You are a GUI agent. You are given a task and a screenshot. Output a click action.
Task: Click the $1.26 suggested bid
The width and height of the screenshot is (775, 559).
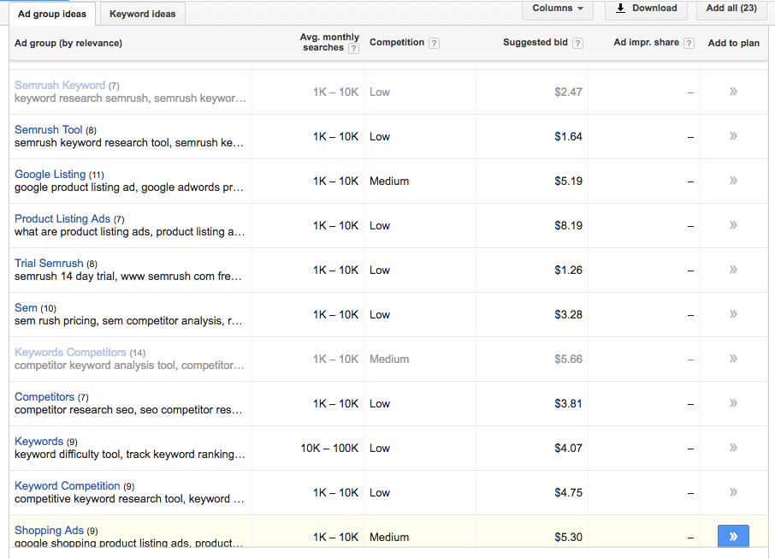coord(568,271)
